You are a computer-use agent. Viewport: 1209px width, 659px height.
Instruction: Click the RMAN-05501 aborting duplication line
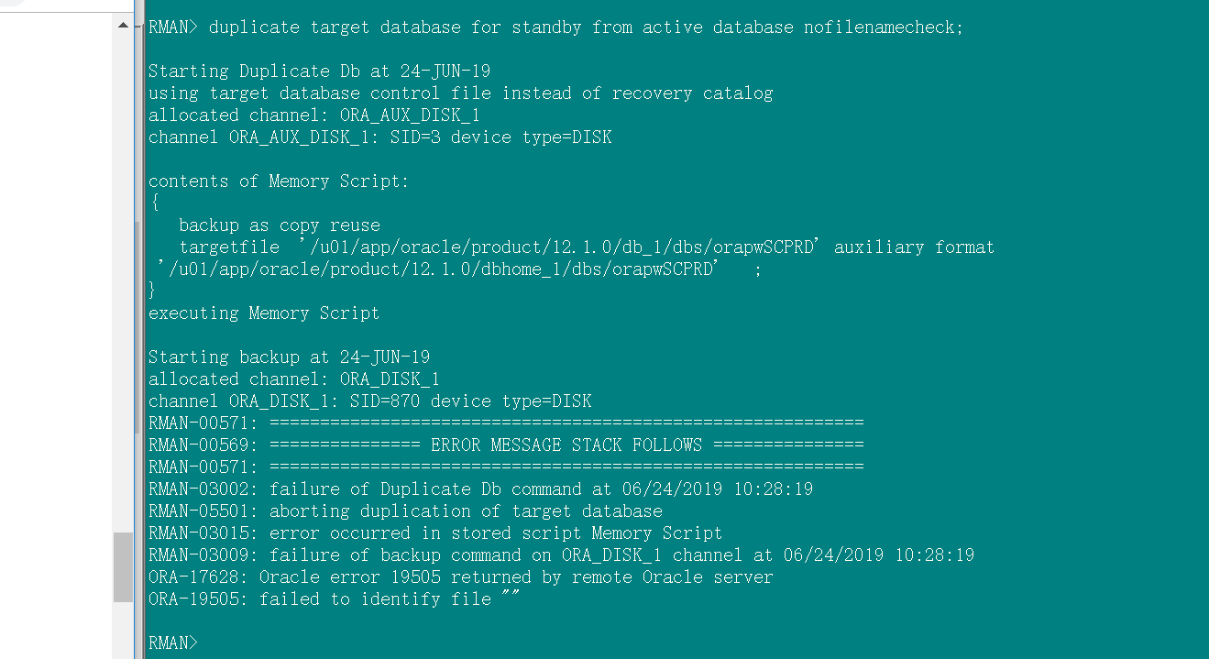pyautogui.click(x=405, y=511)
